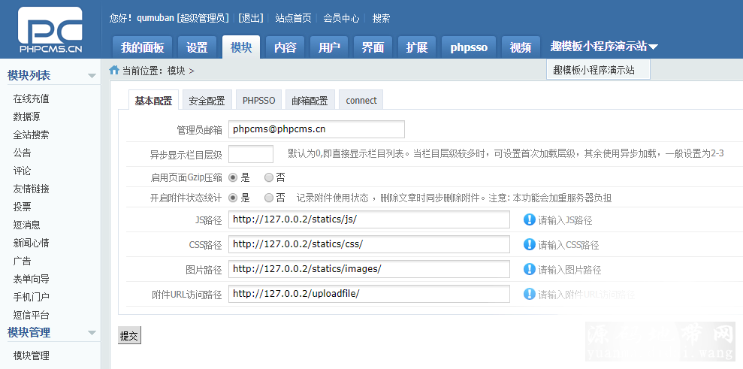This screenshot has height=369, width=743.
Task: Click the info icon next to JS路径 hint
Action: click(529, 219)
